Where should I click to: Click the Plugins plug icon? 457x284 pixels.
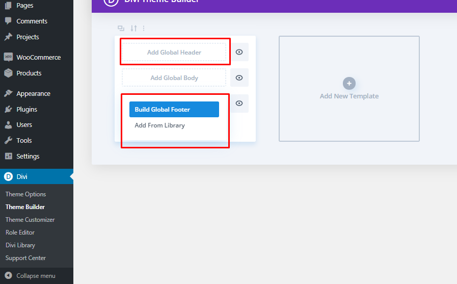(x=8, y=109)
